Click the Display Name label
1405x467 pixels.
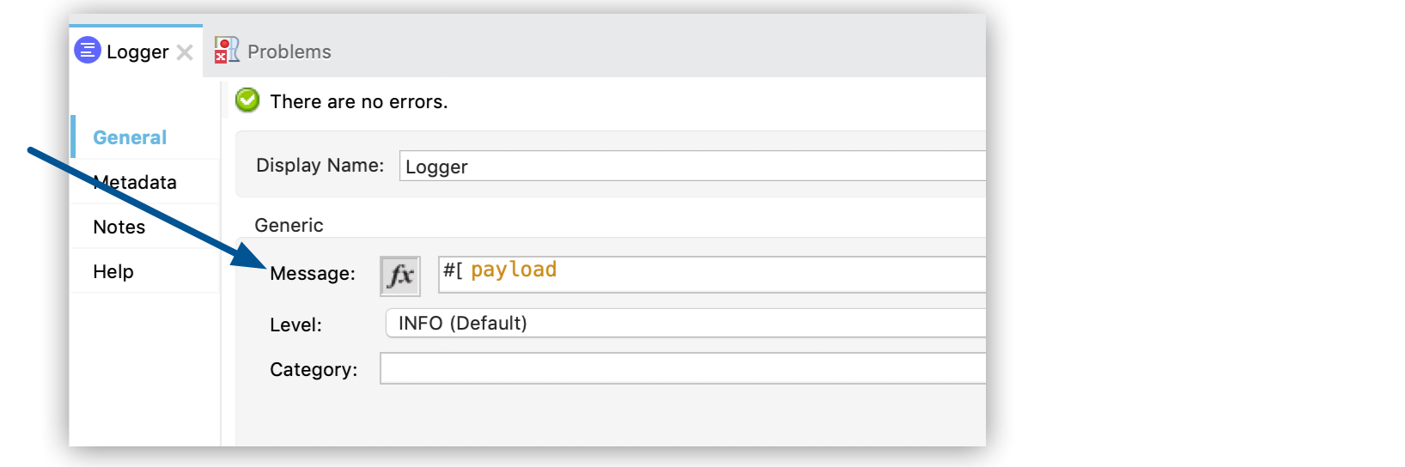click(319, 165)
